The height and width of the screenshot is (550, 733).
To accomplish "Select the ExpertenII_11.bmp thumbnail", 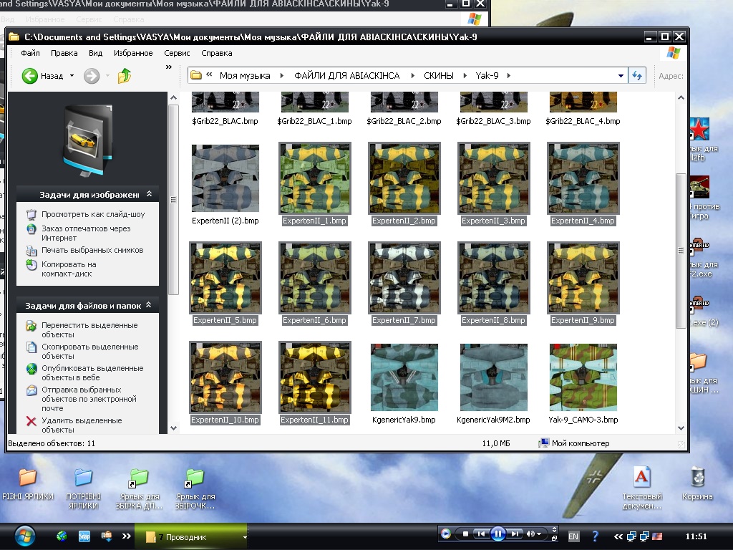I will point(315,377).
